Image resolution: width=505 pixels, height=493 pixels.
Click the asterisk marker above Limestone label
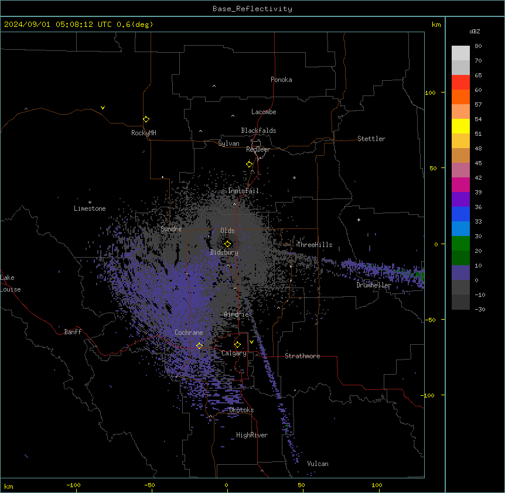(x=90, y=203)
